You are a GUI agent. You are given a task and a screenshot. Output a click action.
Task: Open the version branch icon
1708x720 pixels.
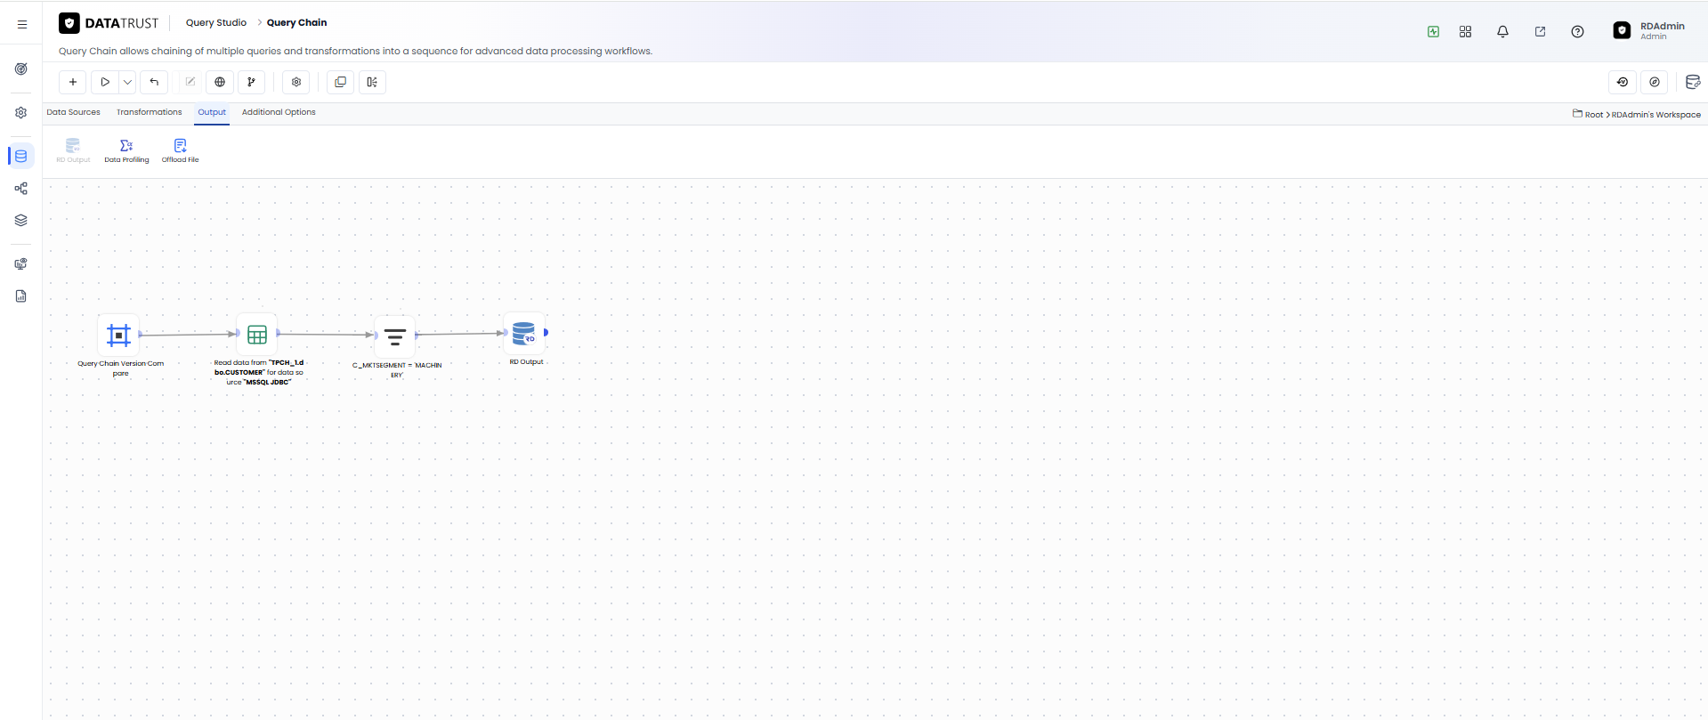(251, 82)
